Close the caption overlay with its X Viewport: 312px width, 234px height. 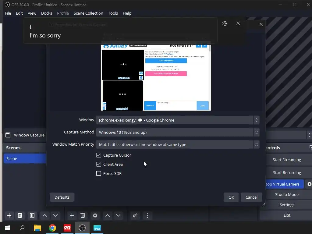pos(238,23)
